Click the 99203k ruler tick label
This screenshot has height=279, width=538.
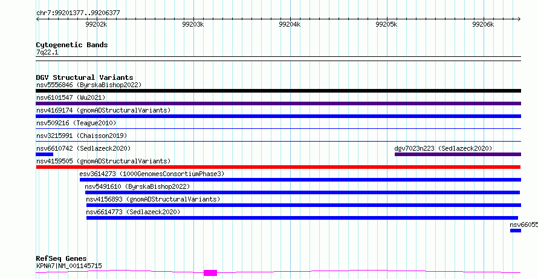[193, 24]
